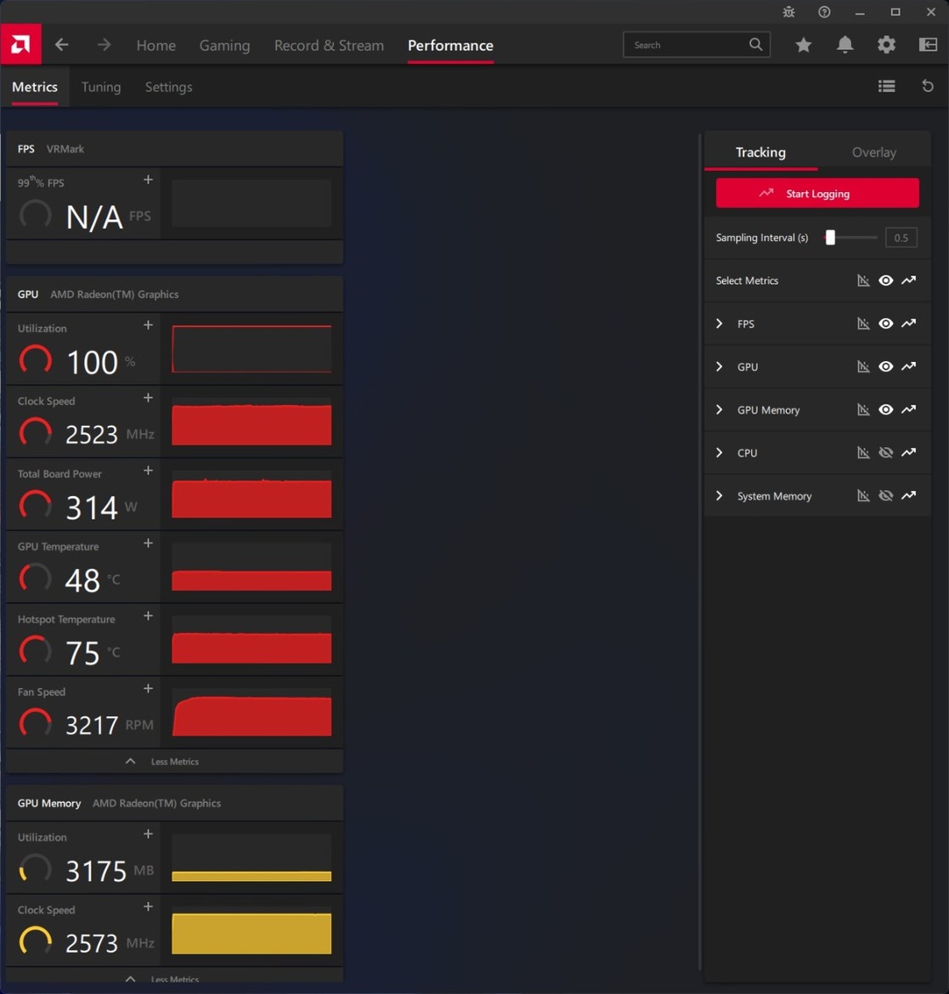Toggle graph icon for CPU row
Viewport: 949px width, 994px height.
[x=863, y=453]
